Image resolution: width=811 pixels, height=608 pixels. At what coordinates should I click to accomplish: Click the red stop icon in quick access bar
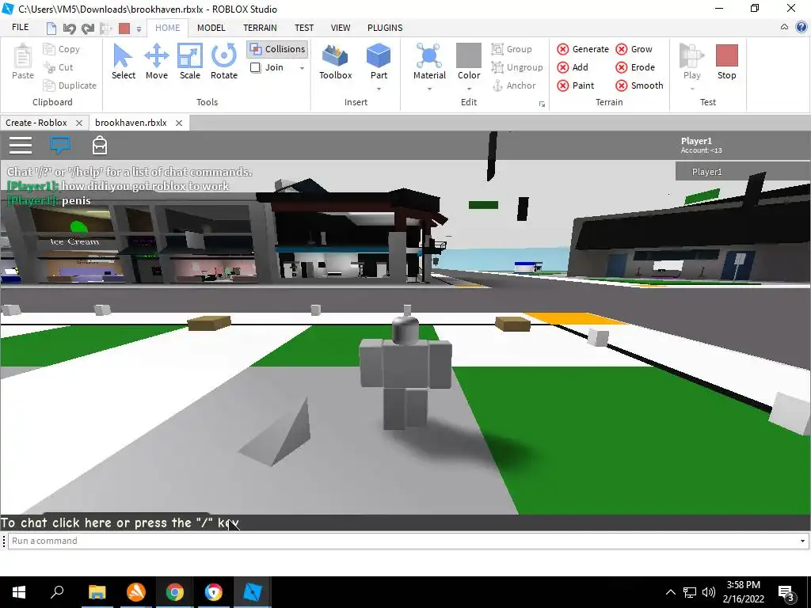click(124, 28)
